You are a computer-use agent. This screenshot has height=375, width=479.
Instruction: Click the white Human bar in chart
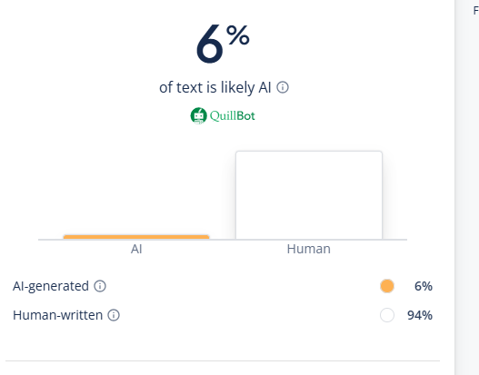click(309, 195)
